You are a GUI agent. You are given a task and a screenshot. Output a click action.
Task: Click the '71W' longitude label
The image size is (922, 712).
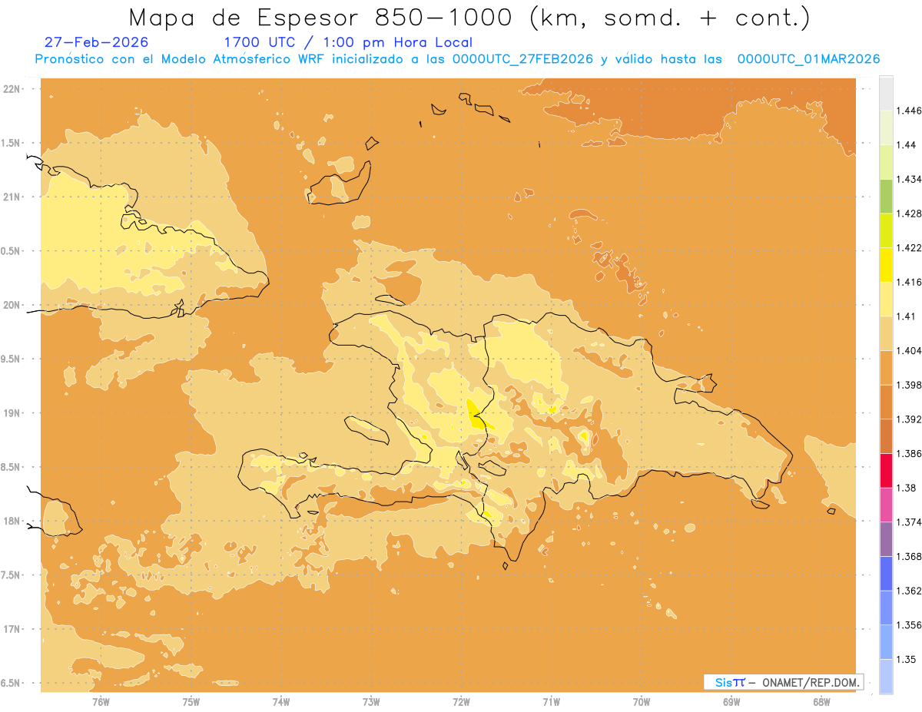(x=551, y=702)
